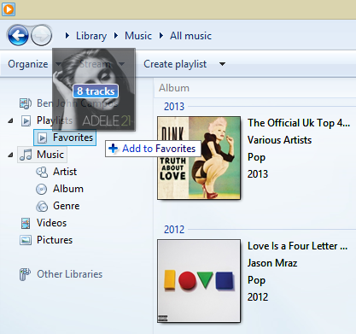The image size is (356, 334).
Task: Open the Stream dropdown arrow
Action: 121,64
